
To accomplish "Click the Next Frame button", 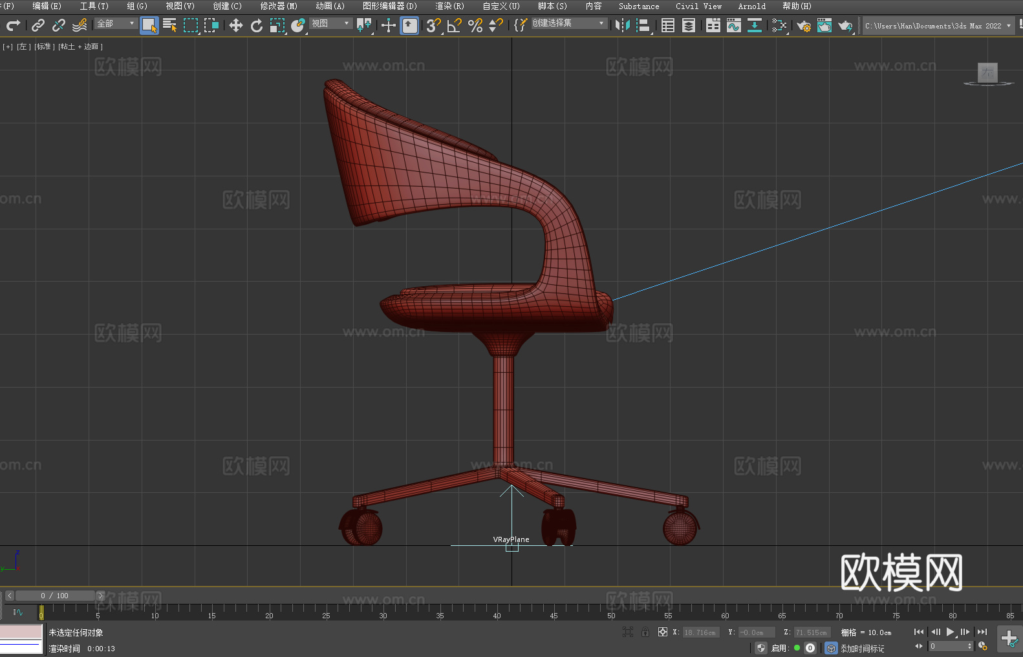I will pyautogui.click(x=965, y=632).
